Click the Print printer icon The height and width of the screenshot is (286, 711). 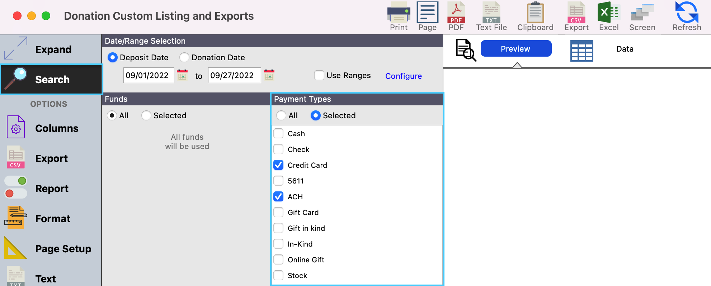pos(399,13)
